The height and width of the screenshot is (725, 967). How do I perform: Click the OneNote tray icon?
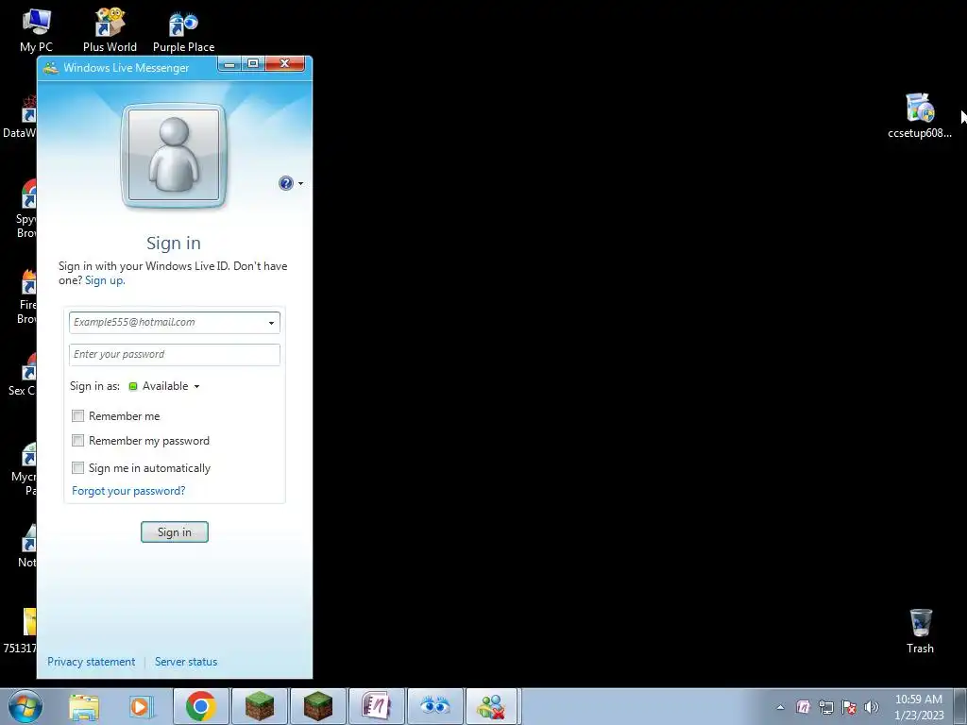[803, 707]
